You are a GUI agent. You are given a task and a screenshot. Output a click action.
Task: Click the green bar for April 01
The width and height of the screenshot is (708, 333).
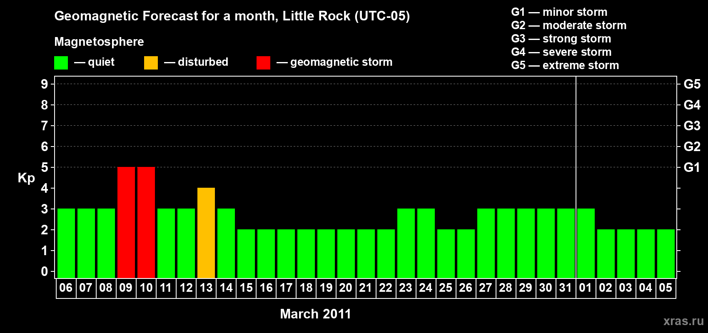click(x=586, y=243)
